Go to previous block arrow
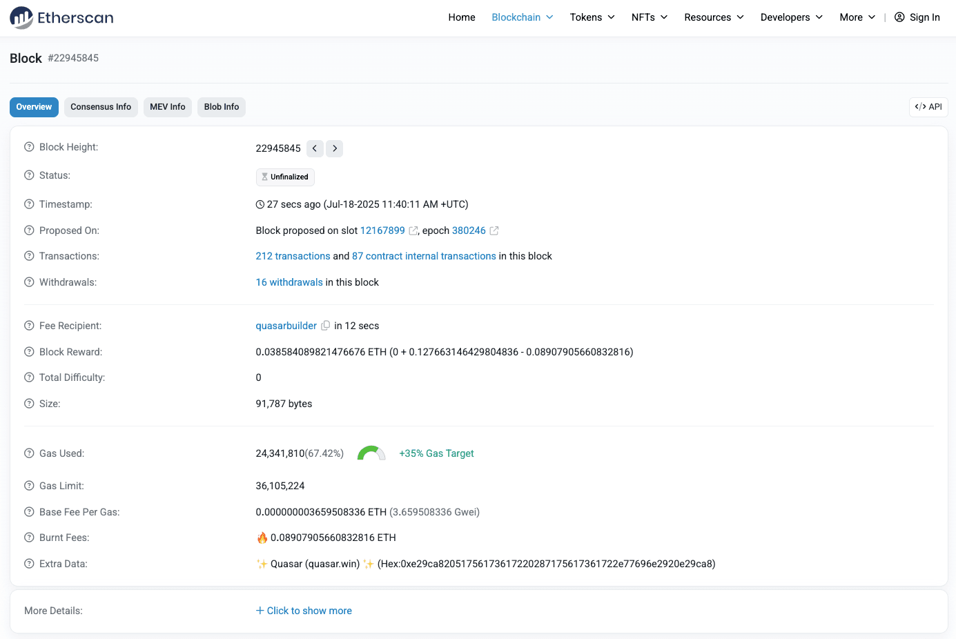 point(315,148)
